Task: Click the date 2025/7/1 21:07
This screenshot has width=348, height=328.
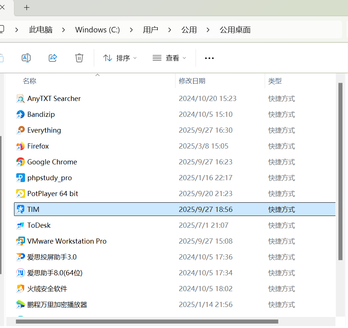Action: pos(203,226)
